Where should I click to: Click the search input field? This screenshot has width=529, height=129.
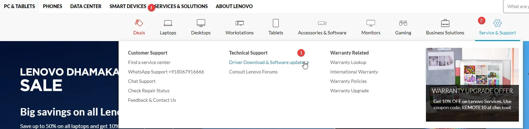(x=516, y=6)
